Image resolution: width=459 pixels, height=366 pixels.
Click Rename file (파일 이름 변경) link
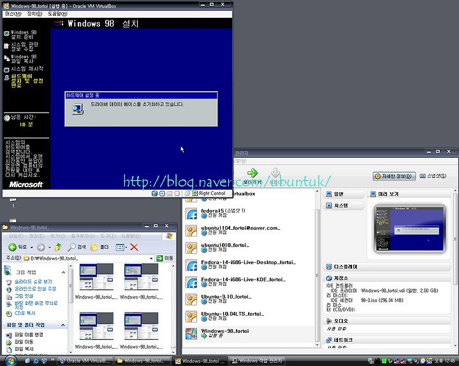29,335
